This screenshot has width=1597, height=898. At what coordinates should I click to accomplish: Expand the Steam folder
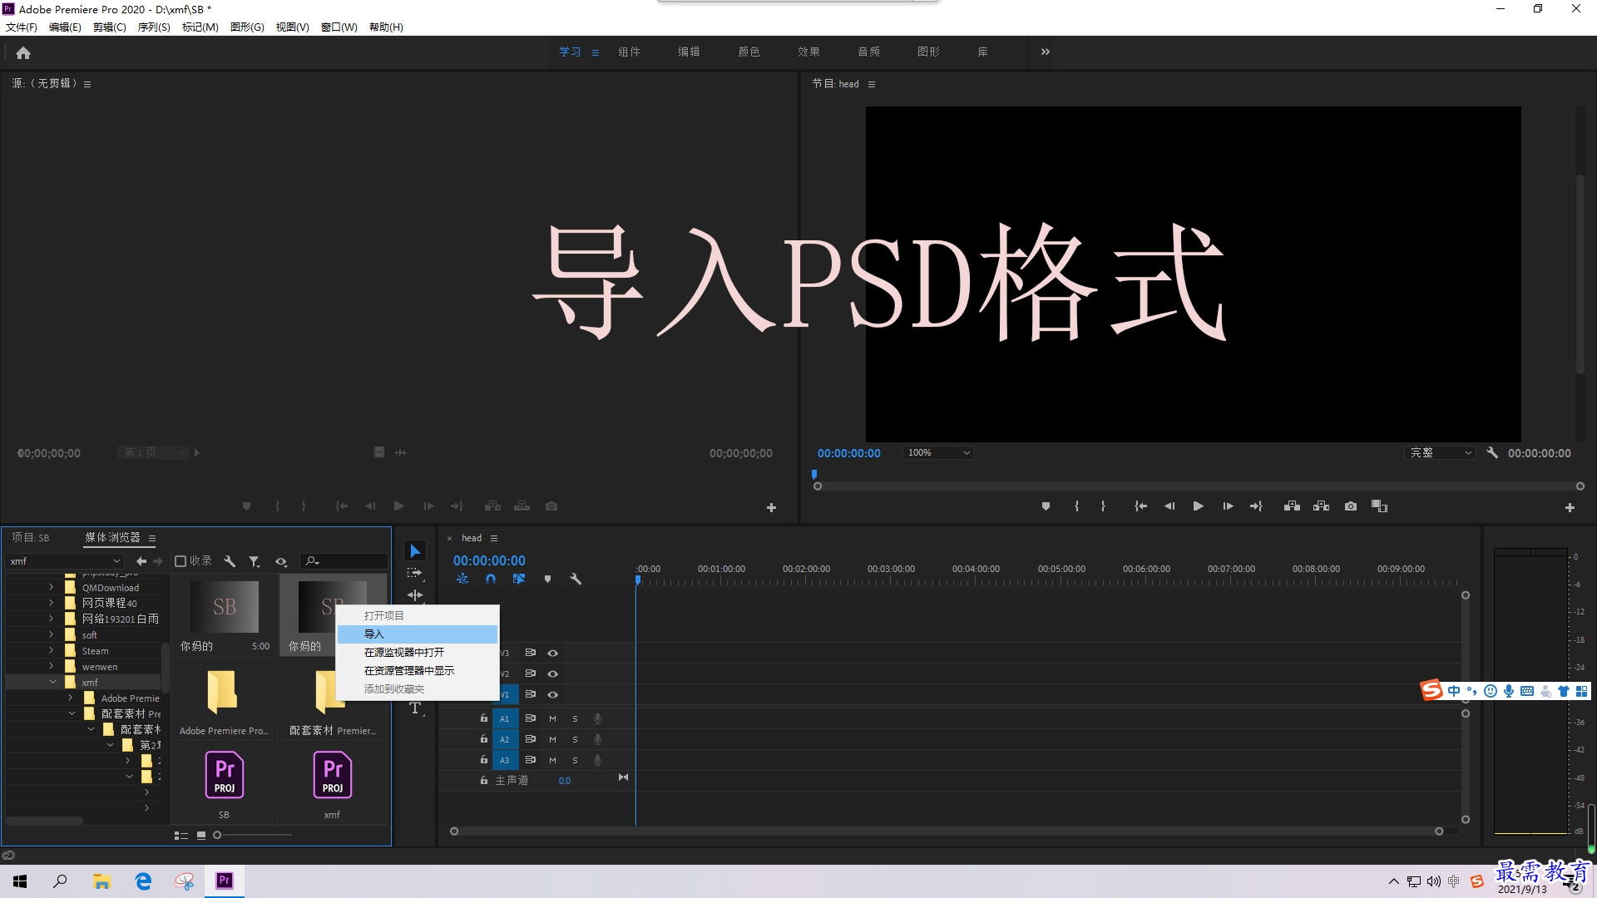coord(52,650)
